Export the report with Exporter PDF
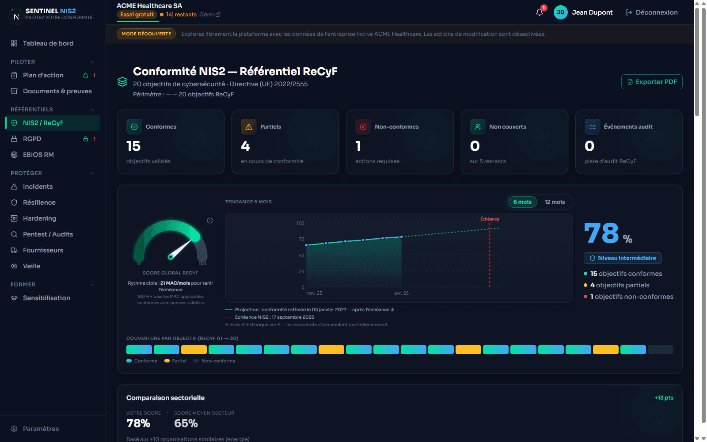The height and width of the screenshot is (442, 707). pos(652,82)
